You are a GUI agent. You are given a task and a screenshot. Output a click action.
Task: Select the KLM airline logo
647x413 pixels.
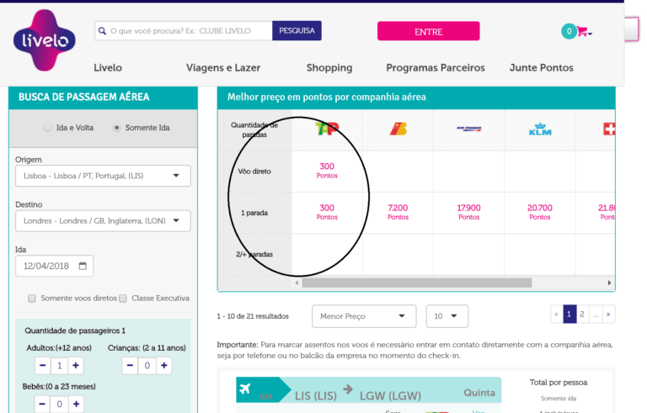pos(539,129)
